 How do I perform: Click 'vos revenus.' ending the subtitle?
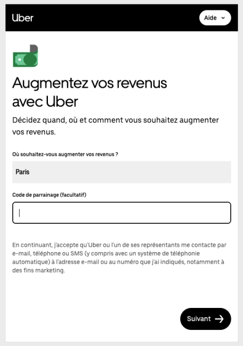coord(34,132)
